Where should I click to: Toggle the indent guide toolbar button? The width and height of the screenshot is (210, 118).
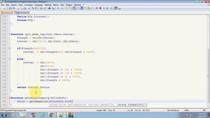click(82, 8)
